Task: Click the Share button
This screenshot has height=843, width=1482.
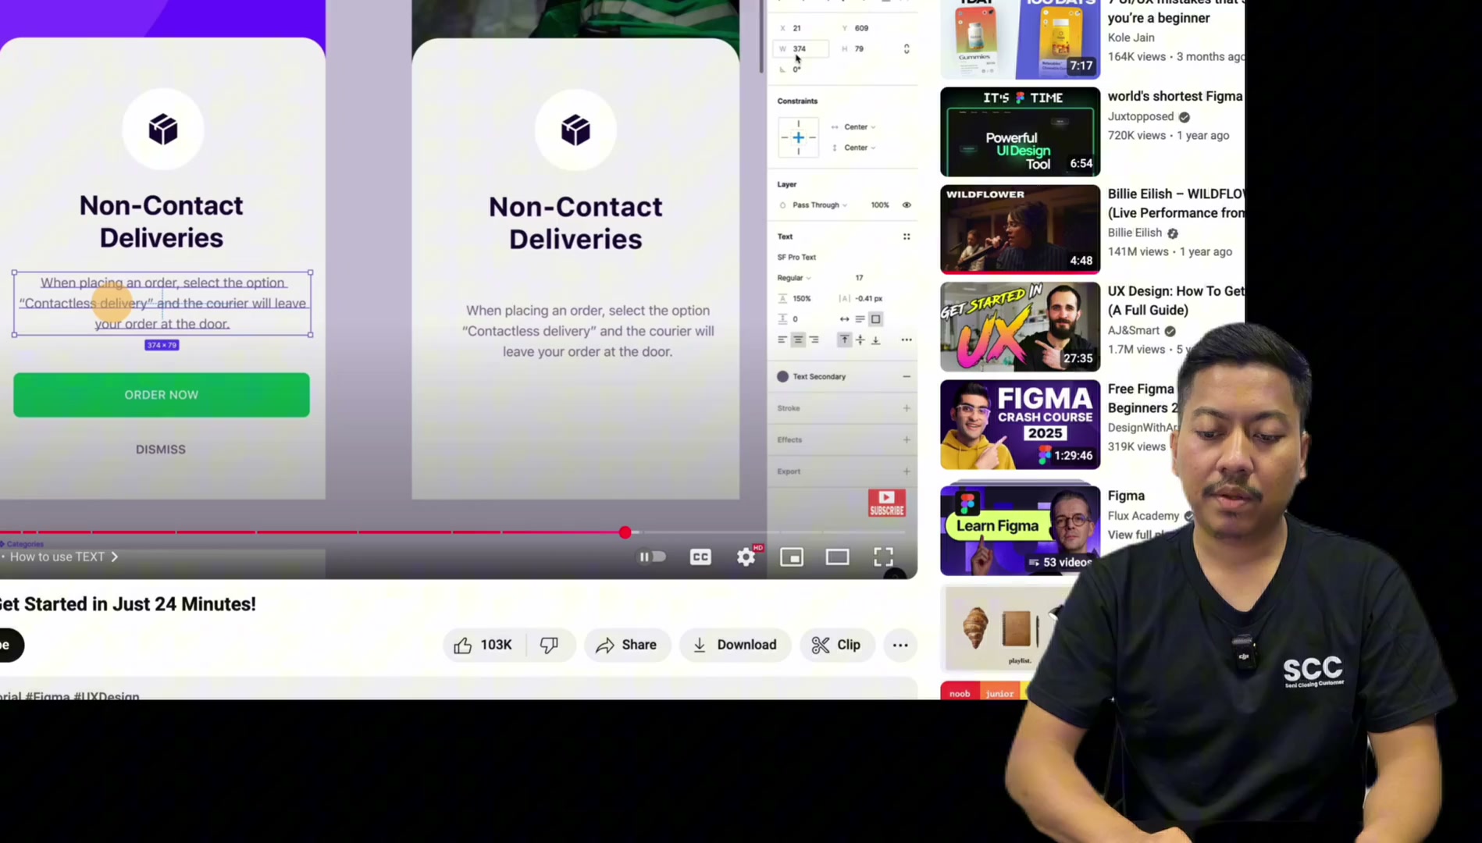Action: click(x=627, y=645)
